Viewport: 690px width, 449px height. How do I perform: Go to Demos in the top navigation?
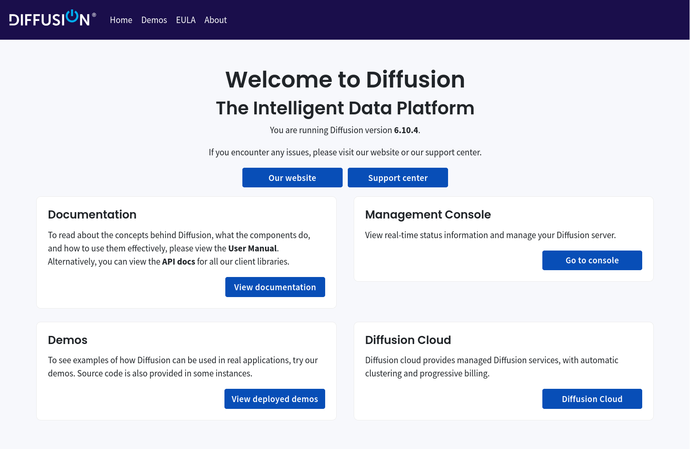point(154,20)
